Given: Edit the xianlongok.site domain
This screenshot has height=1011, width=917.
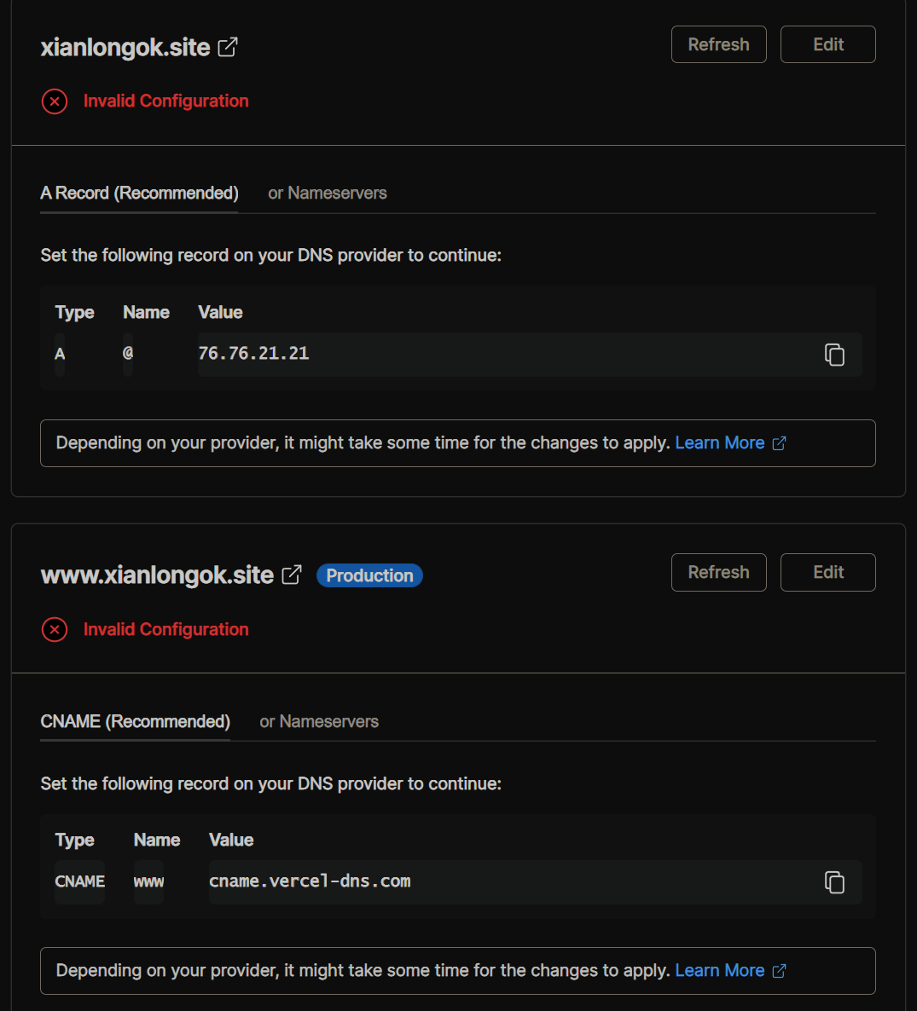Looking at the screenshot, I should point(828,44).
